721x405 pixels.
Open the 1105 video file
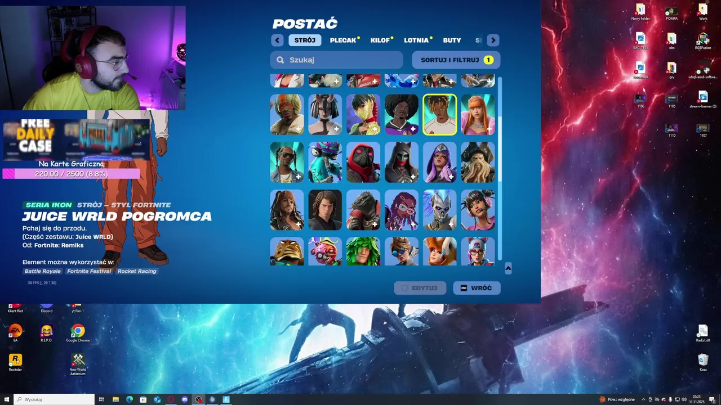pos(671,100)
